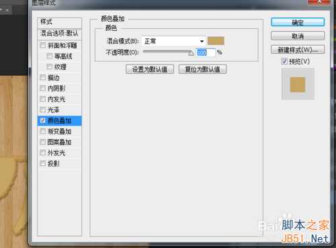Select the 内发光 style row label
336x248 pixels.
pyautogui.click(x=56, y=99)
